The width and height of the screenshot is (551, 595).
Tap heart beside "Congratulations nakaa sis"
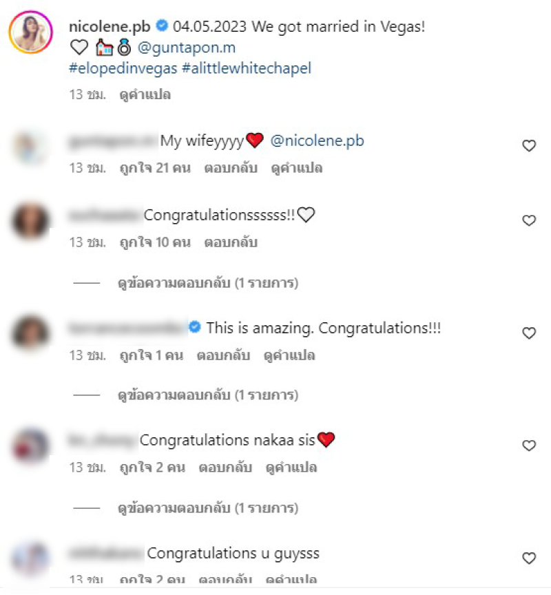pyautogui.click(x=529, y=446)
